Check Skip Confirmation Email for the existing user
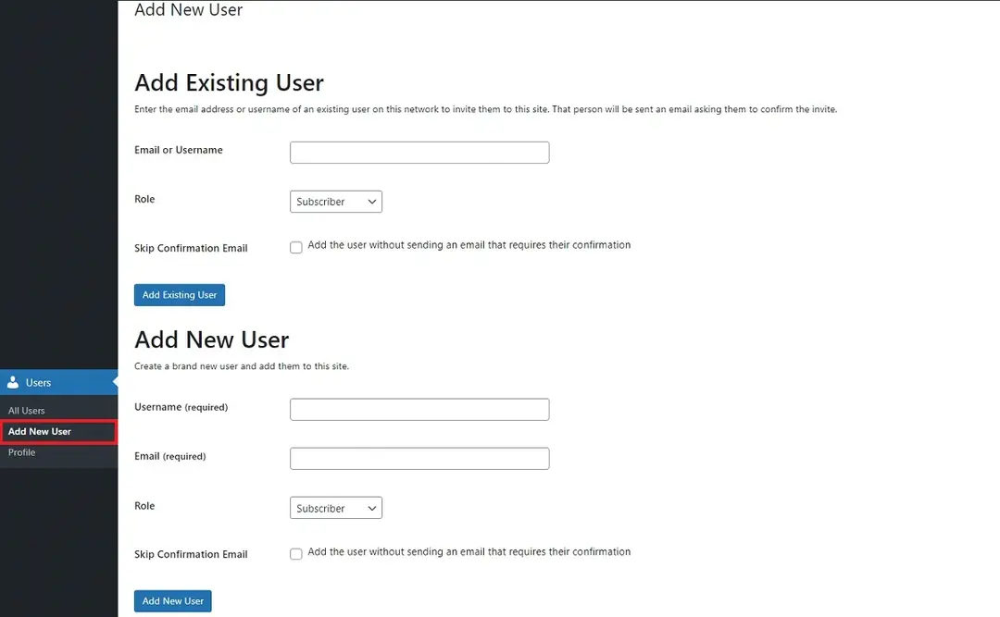The image size is (1000, 617). point(295,247)
